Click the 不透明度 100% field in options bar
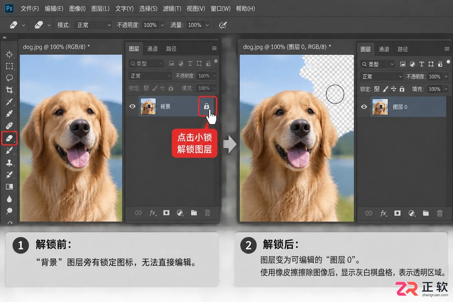This screenshot has width=453, height=302. coord(151,25)
